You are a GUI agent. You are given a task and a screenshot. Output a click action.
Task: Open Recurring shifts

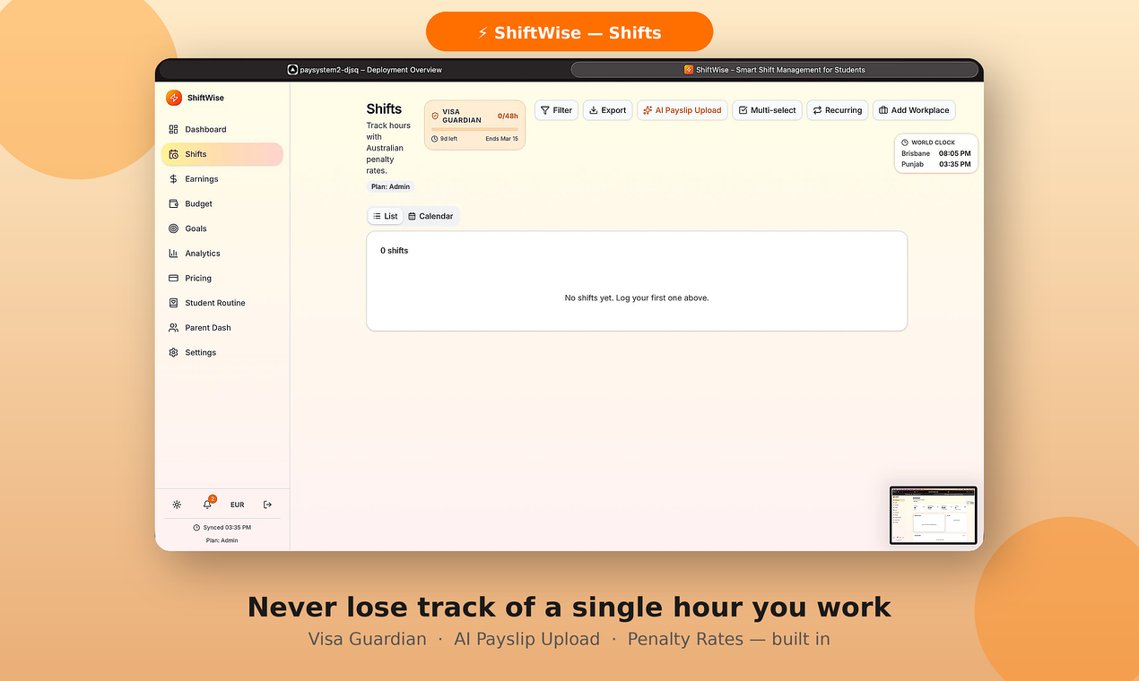837,110
